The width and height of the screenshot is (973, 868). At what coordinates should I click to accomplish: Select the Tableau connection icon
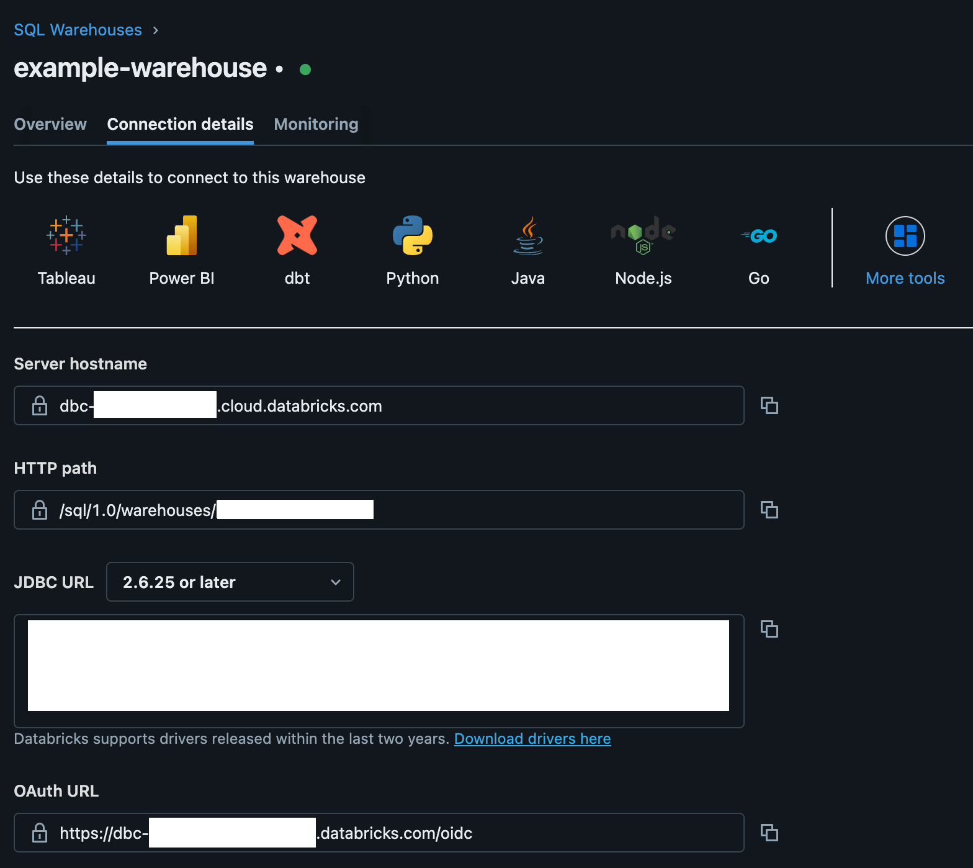click(x=66, y=236)
